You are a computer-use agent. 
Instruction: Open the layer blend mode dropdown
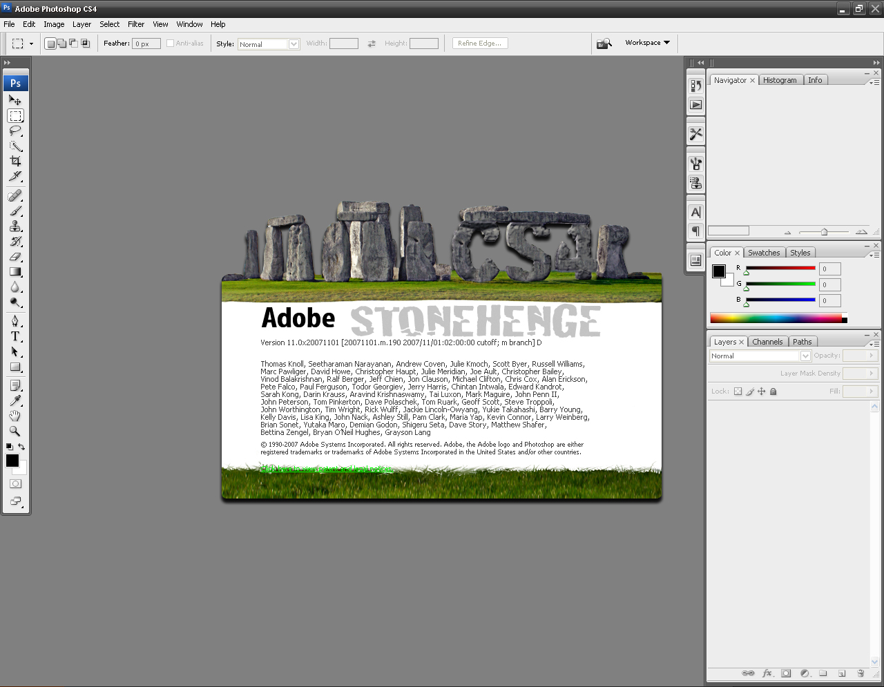point(760,356)
